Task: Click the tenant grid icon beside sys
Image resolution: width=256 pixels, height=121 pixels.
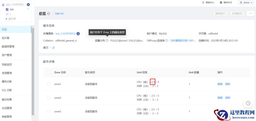Action: click(x=7, y=9)
